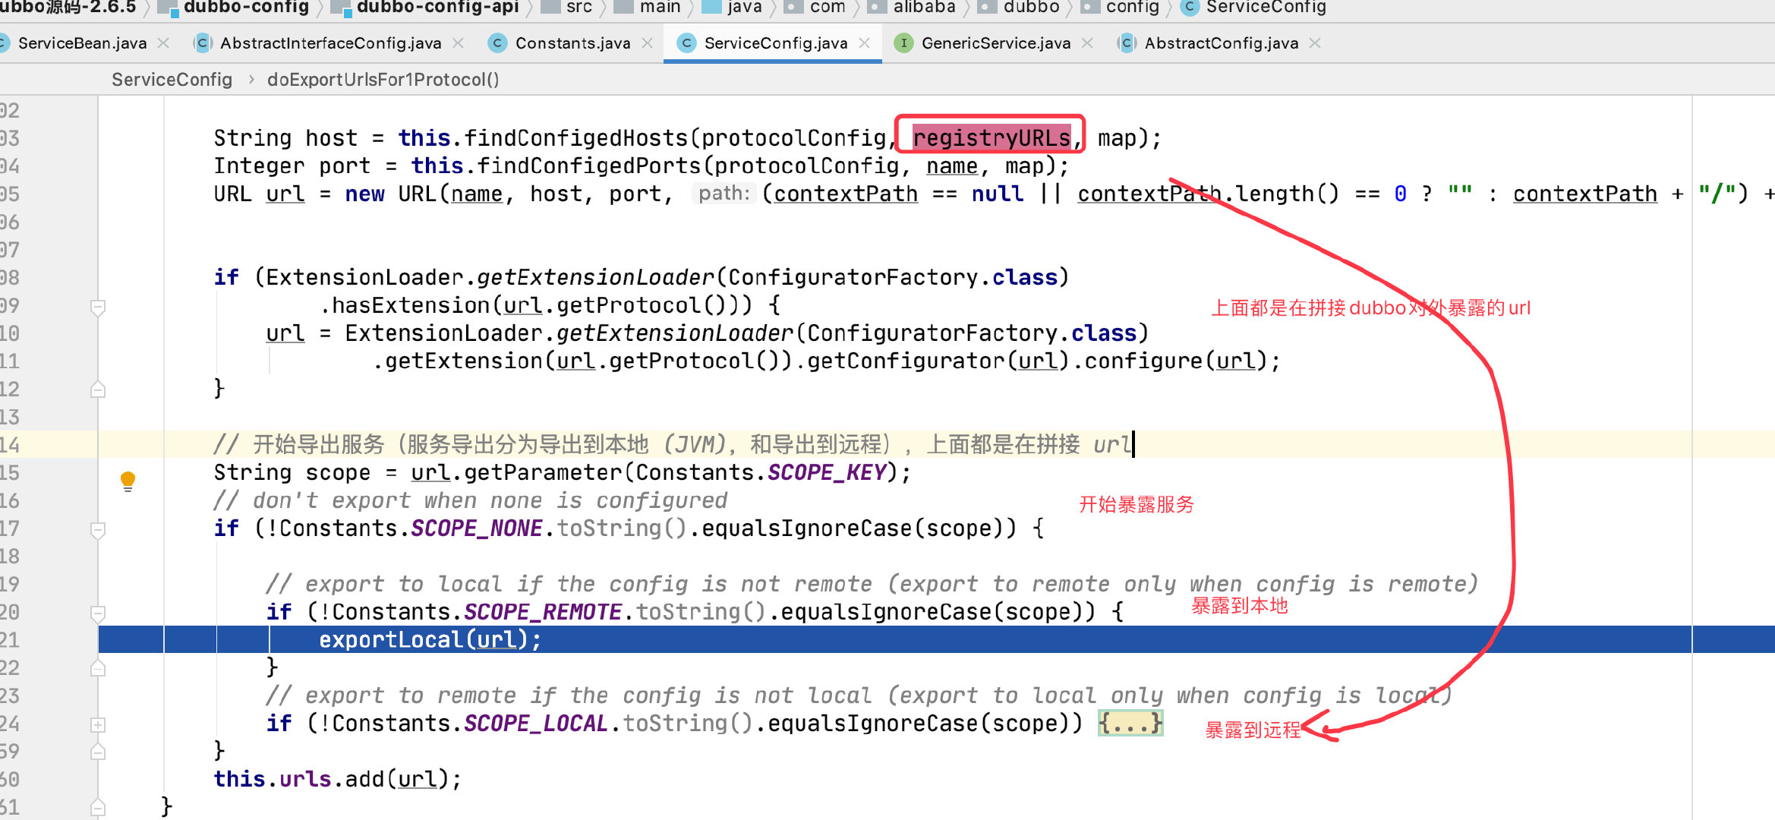The image size is (1775, 820).
Task: Collapse the SCOPE_REMOTE if-block fold marker
Action: click(97, 613)
